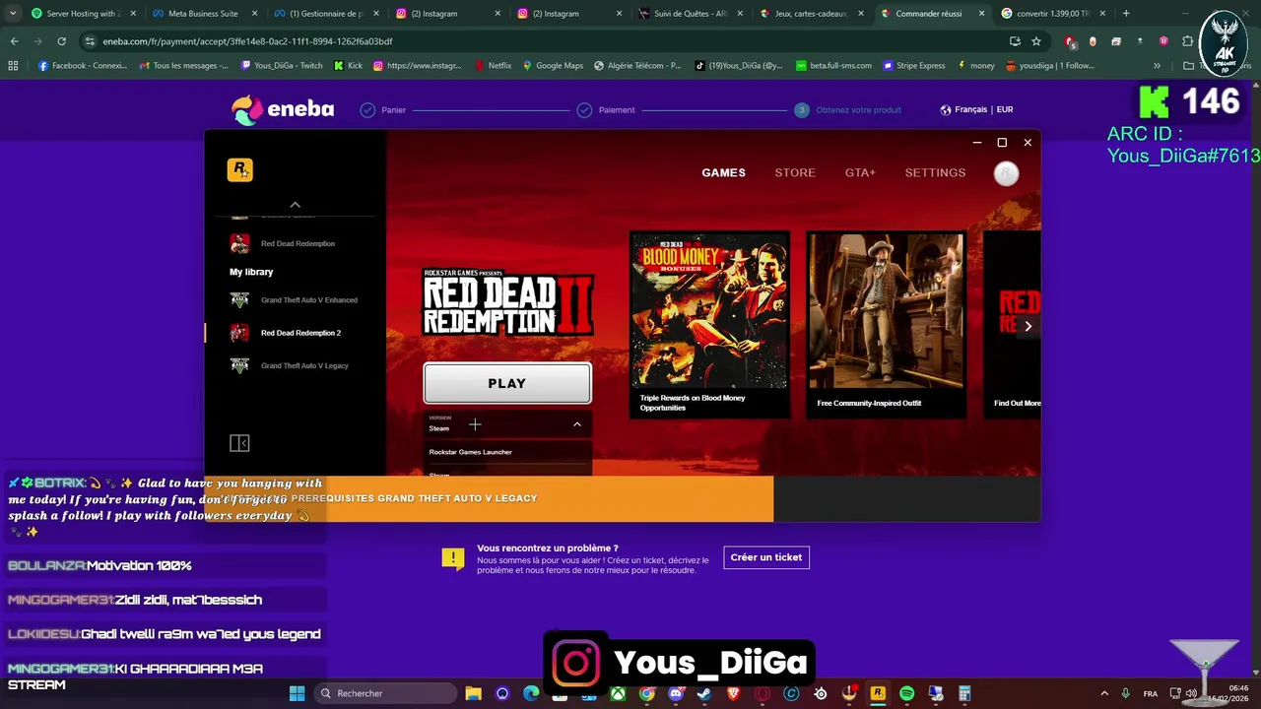This screenshot has height=709, width=1261.
Task: Open File Explorer from taskbar
Action: [473, 693]
